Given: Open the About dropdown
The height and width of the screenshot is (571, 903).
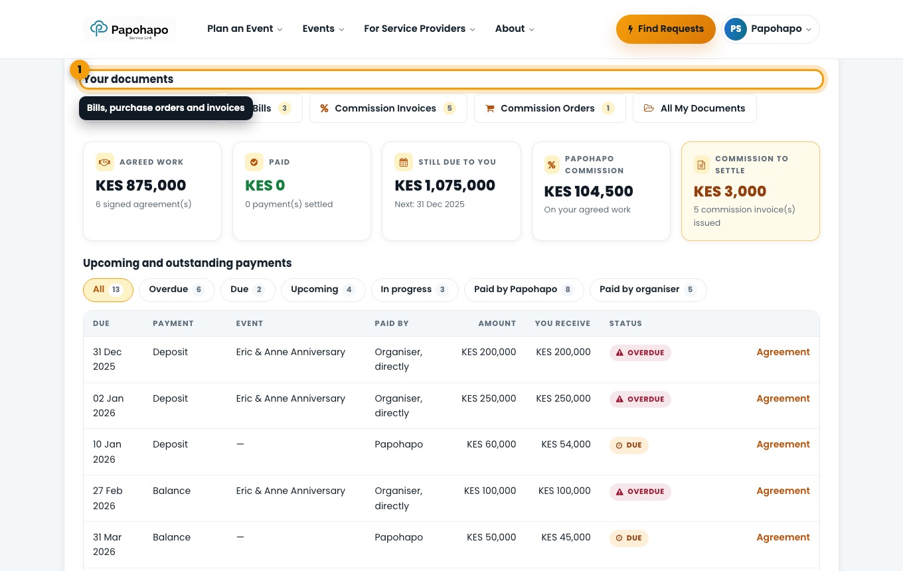Looking at the screenshot, I should tap(515, 29).
